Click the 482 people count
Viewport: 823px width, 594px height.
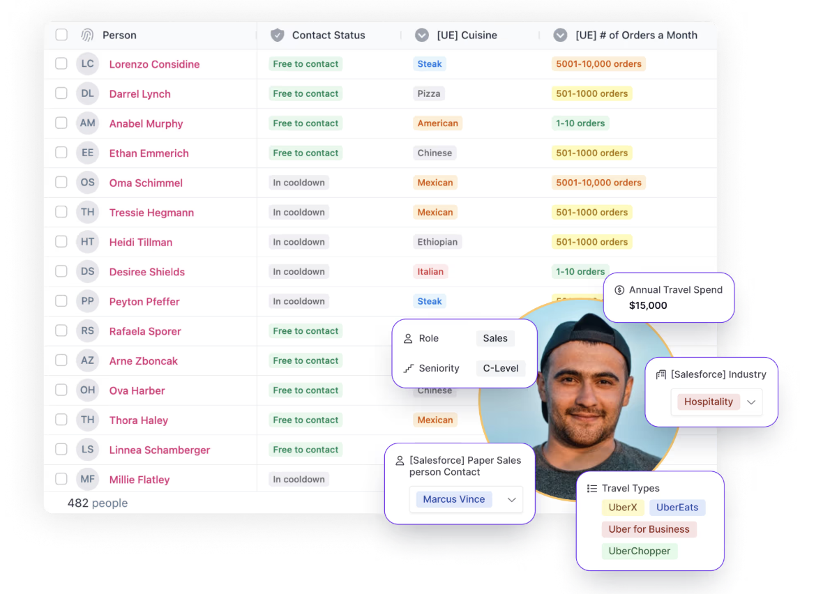[97, 503]
